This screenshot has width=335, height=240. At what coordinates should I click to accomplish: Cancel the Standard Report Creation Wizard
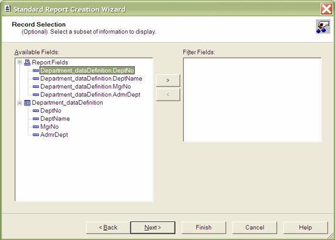pyautogui.click(x=255, y=228)
